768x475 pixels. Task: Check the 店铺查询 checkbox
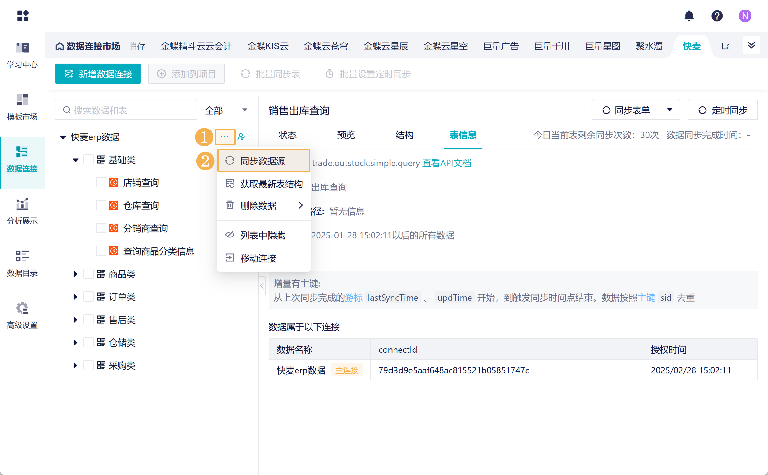(x=101, y=183)
